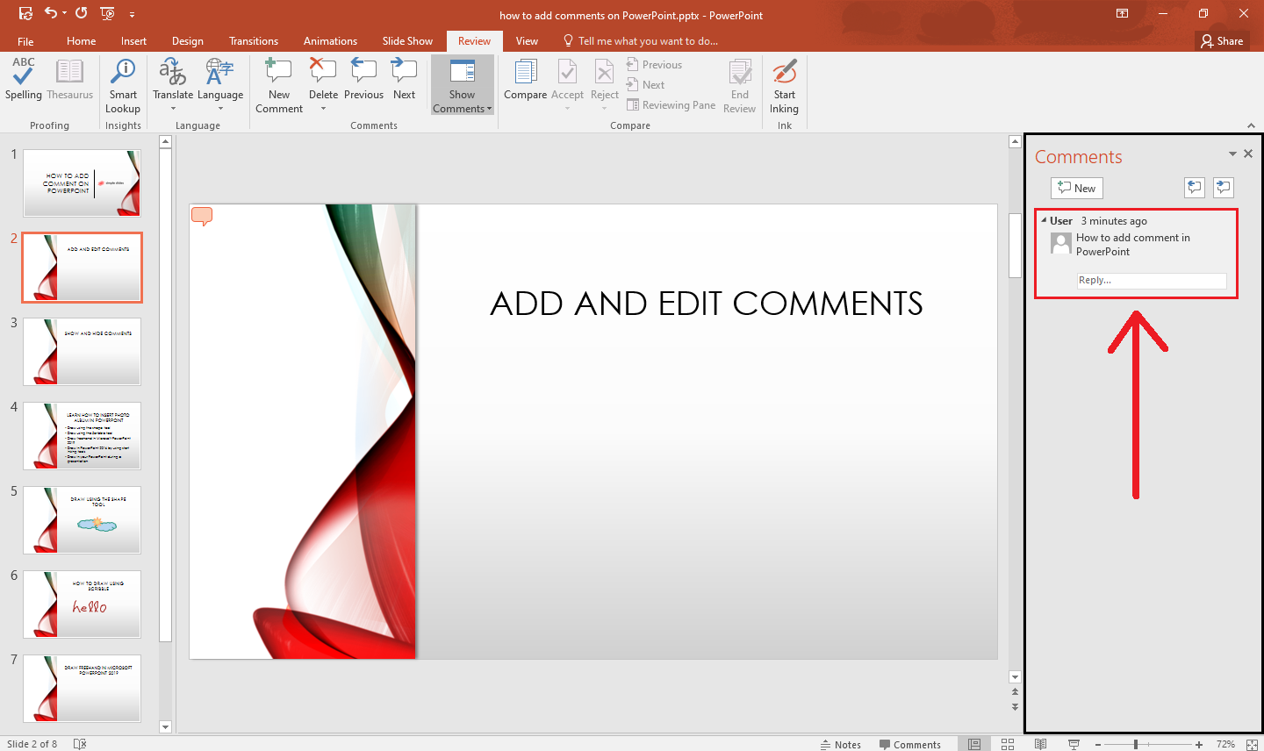1264x751 pixels.
Task: Click the zoom slider handle
Action: click(1136, 744)
